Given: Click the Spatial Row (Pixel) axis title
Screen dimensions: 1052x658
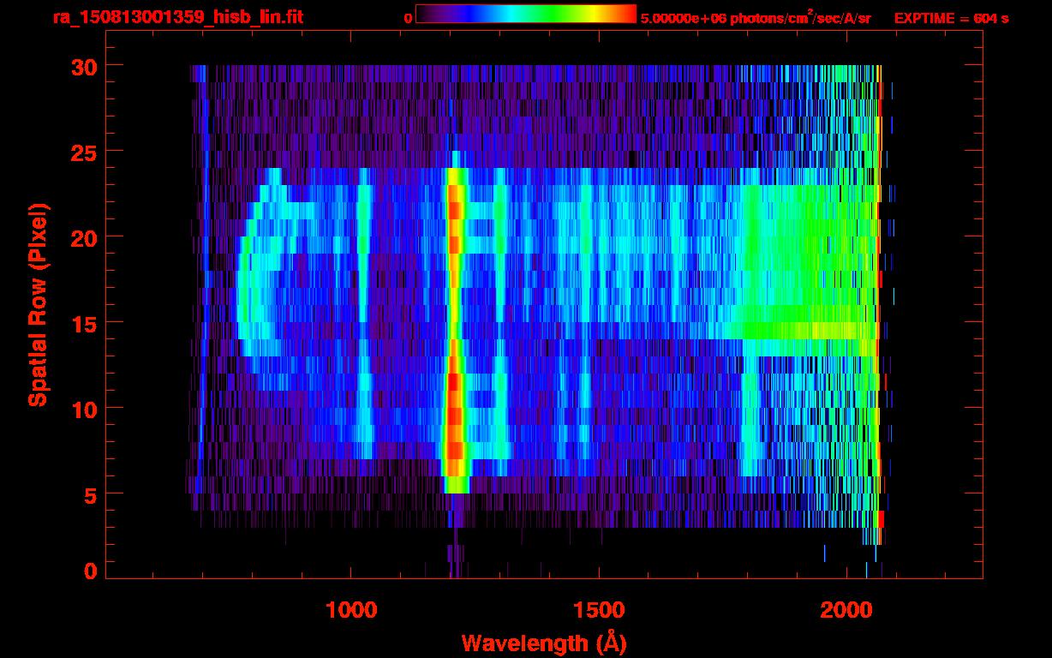Looking at the screenshot, I should (38, 305).
